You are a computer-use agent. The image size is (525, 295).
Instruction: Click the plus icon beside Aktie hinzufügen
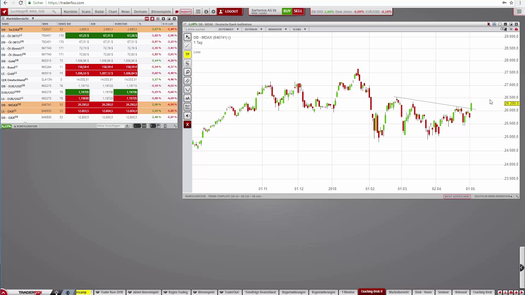[x=127, y=126]
